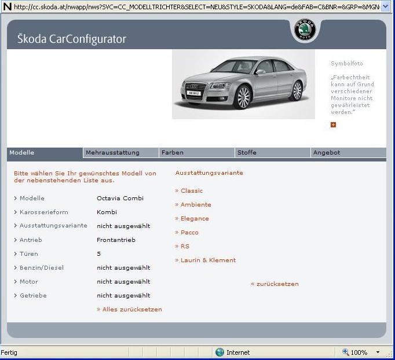Click the Frontantrieb drive value
Viewport: 395px width, 360px height.
pyautogui.click(x=116, y=240)
